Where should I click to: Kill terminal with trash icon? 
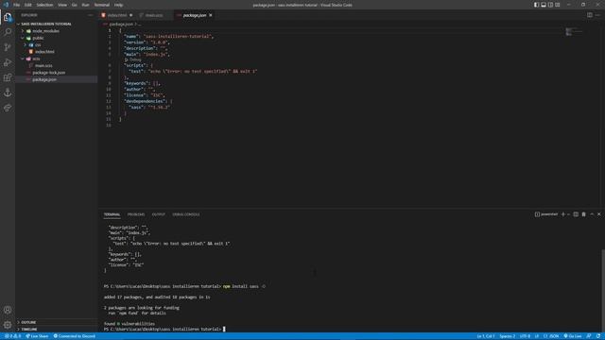point(584,214)
